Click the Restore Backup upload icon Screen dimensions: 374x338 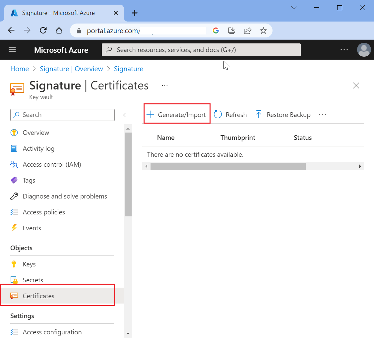click(259, 115)
